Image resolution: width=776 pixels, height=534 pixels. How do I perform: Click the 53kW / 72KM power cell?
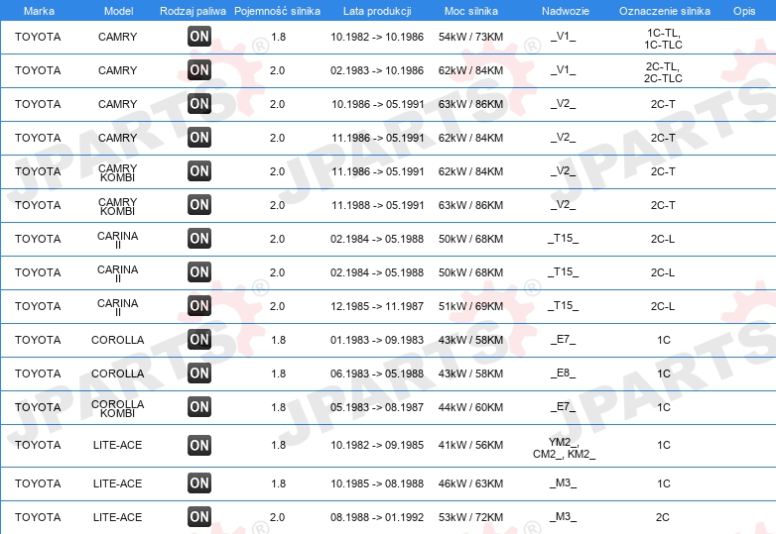tap(470, 517)
